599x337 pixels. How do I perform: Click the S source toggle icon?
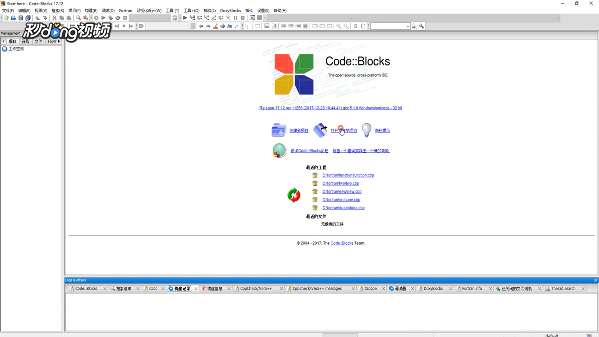356,26
